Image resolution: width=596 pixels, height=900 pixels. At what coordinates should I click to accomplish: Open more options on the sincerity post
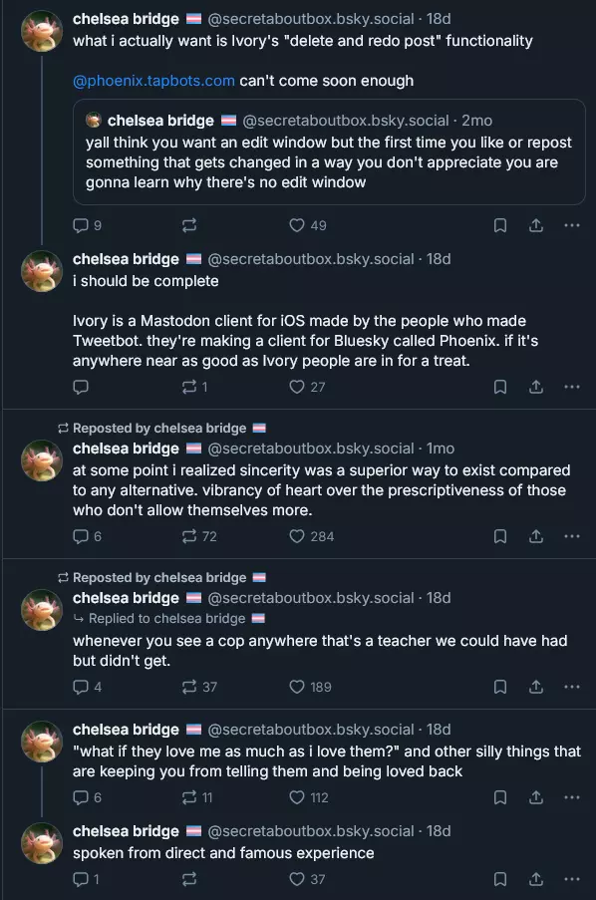[572, 536]
